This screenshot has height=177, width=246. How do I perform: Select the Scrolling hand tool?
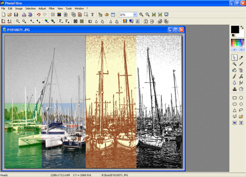(241, 89)
